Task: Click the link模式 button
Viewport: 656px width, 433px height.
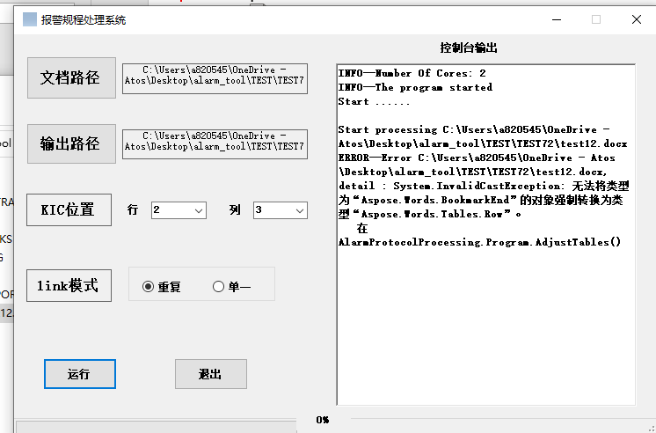Action: tap(69, 285)
